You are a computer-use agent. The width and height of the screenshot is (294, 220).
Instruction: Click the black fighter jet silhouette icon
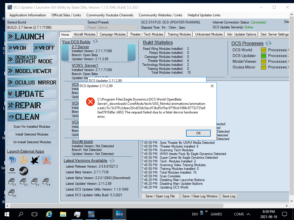(x=35, y=160)
